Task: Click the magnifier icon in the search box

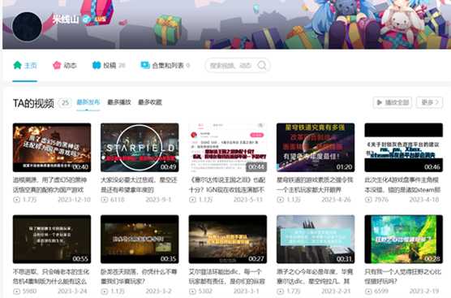Action: (262, 65)
